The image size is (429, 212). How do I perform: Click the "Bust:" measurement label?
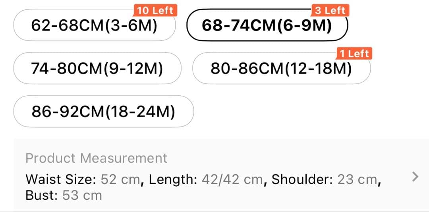(42, 195)
